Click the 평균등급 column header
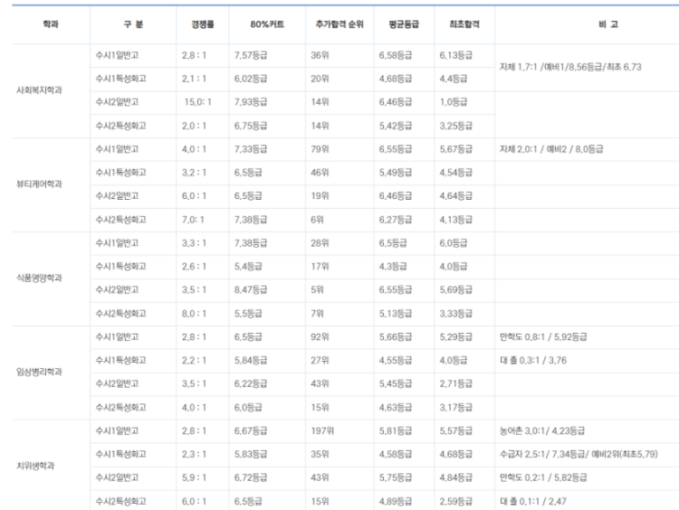The image size is (679, 510). (x=404, y=24)
